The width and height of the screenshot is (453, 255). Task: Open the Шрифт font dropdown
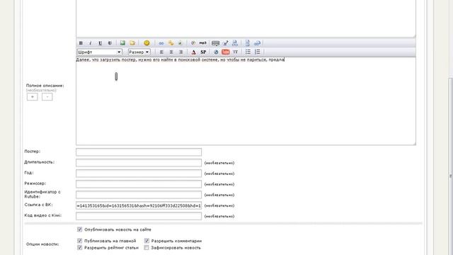[x=99, y=52]
